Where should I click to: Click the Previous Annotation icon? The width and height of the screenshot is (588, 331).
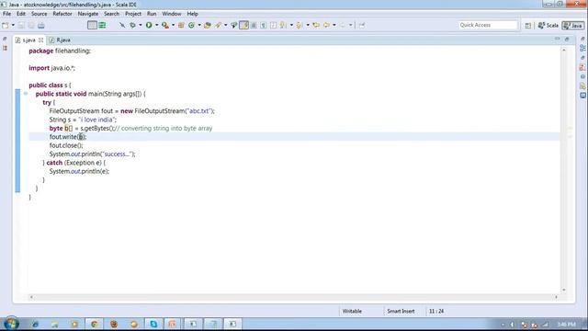click(x=299, y=25)
